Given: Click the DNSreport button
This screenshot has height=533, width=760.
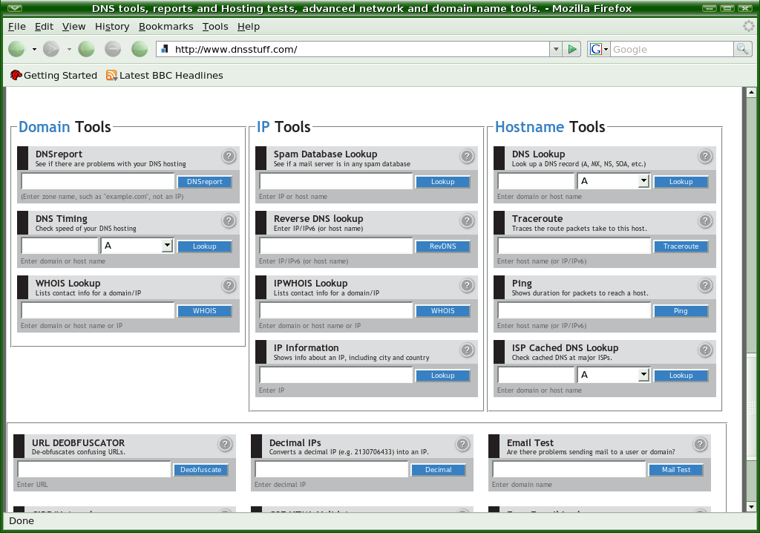Looking at the screenshot, I should coord(205,181).
